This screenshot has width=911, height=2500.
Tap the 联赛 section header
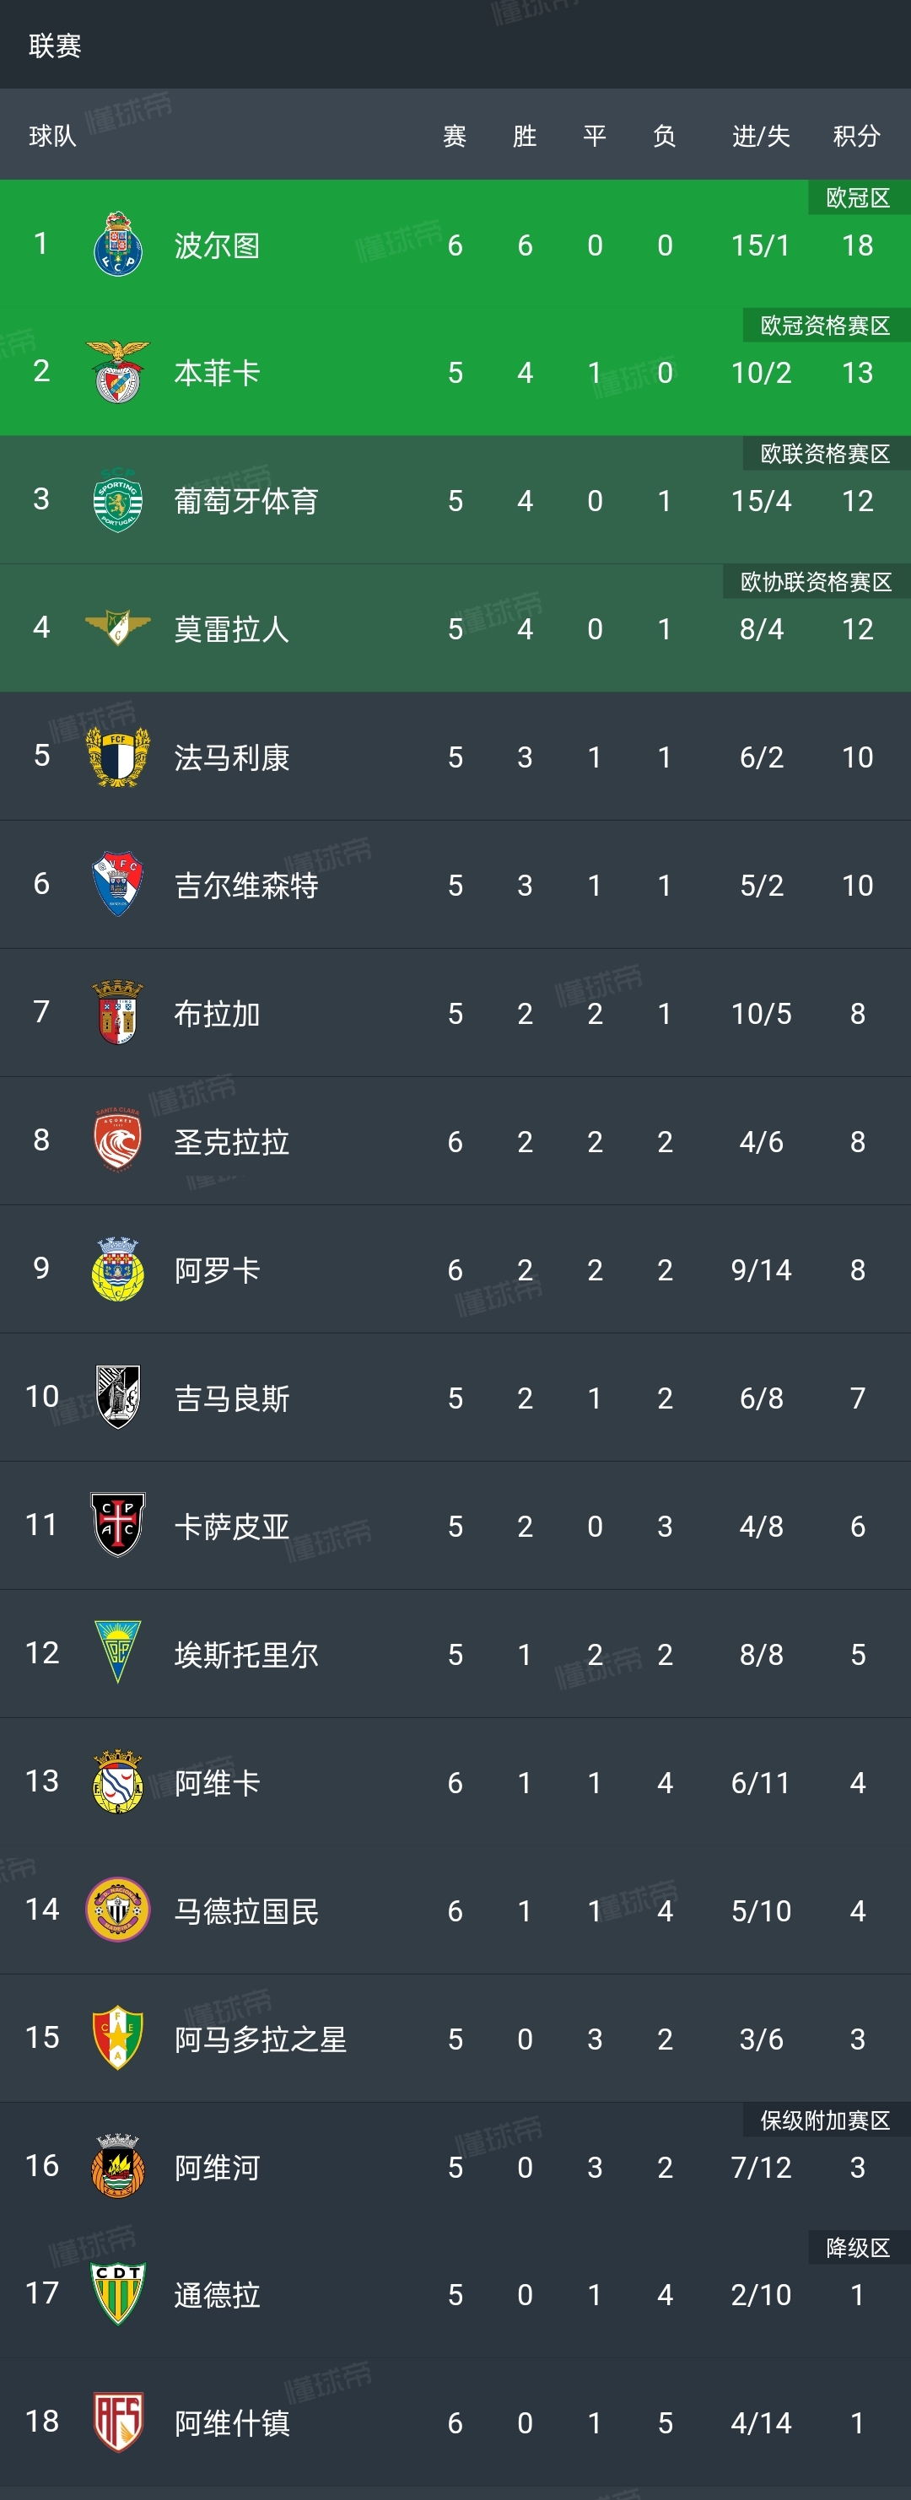click(x=56, y=46)
